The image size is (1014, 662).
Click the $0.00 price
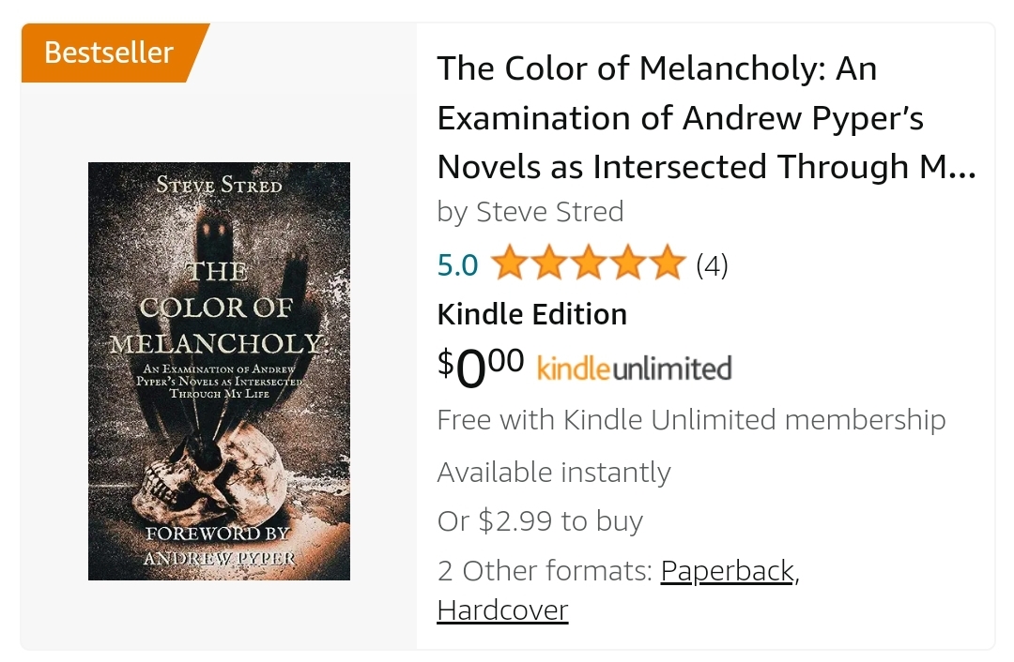coord(481,367)
